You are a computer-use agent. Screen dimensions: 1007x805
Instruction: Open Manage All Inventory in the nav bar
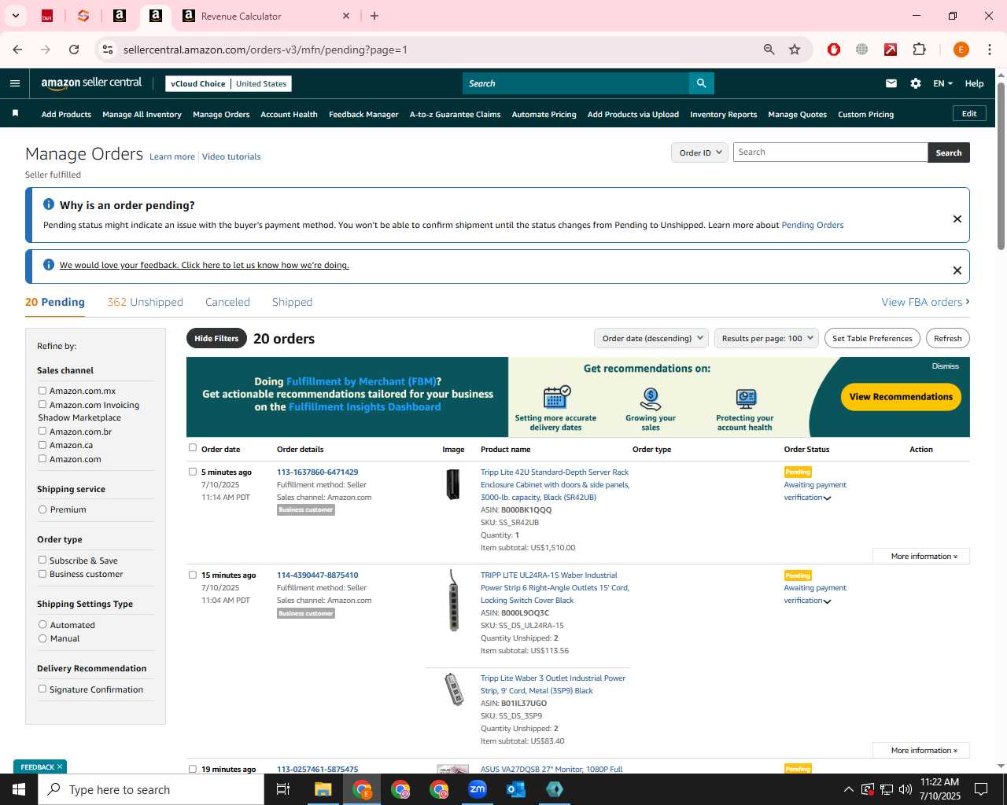click(x=142, y=115)
